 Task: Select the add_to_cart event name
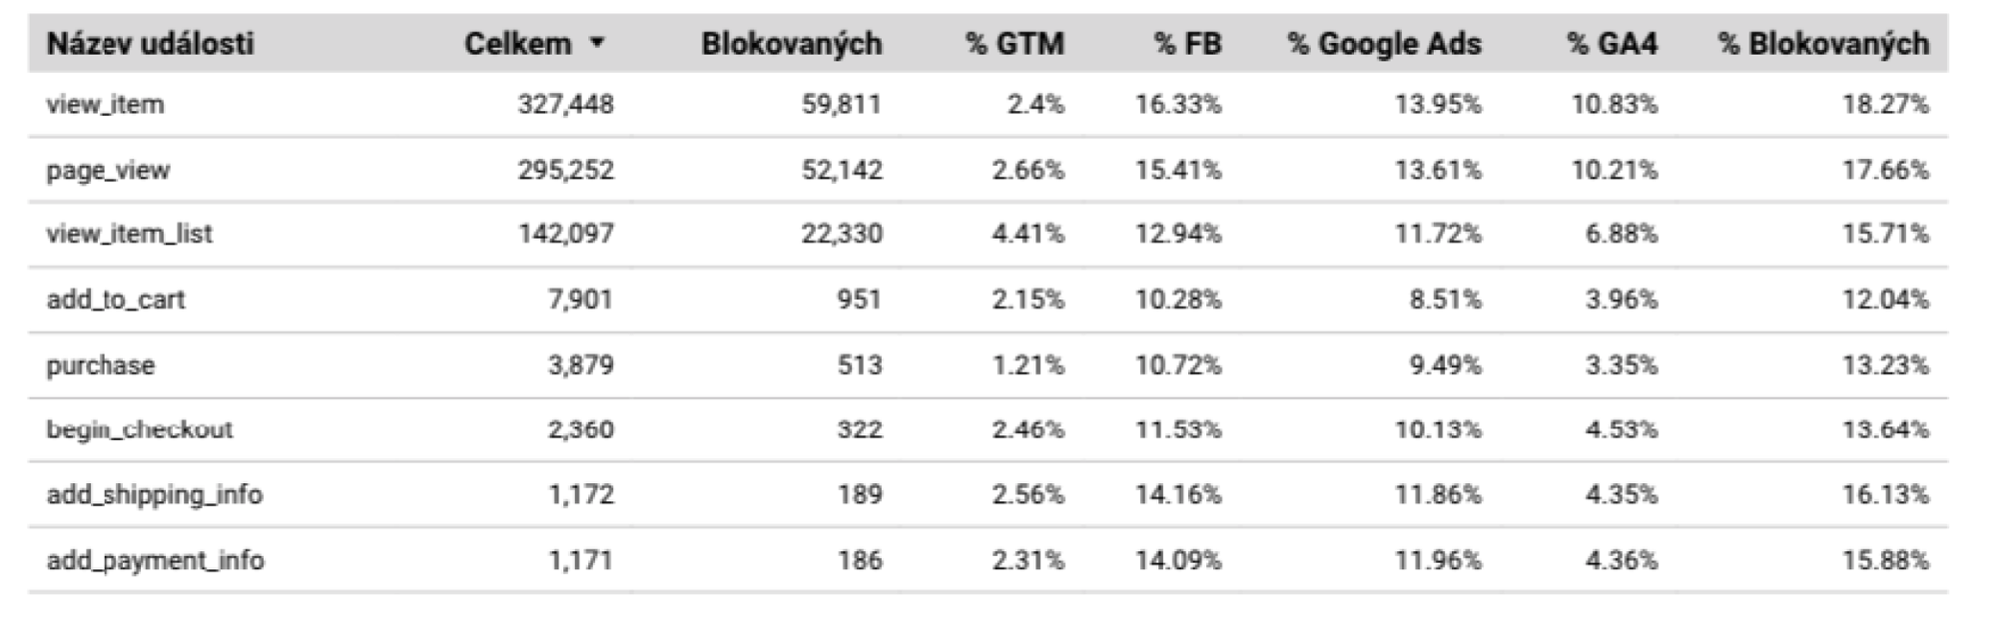point(115,300)
